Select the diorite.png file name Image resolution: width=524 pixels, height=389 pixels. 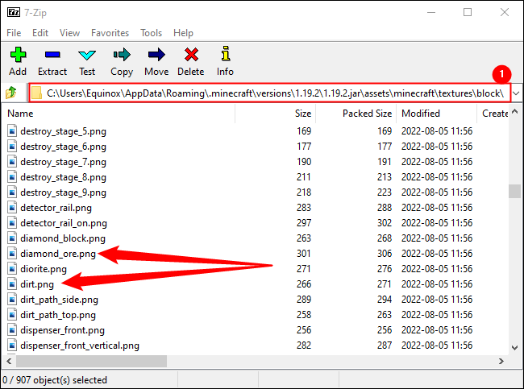(x=44, y=269)
